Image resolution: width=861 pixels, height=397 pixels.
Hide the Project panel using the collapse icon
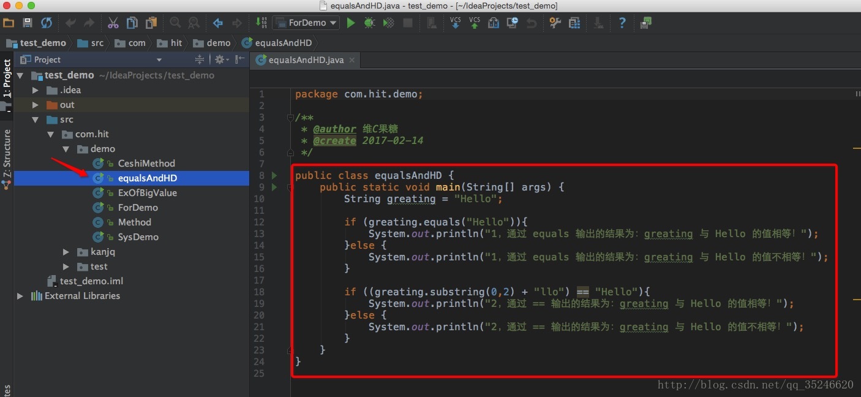240,59
